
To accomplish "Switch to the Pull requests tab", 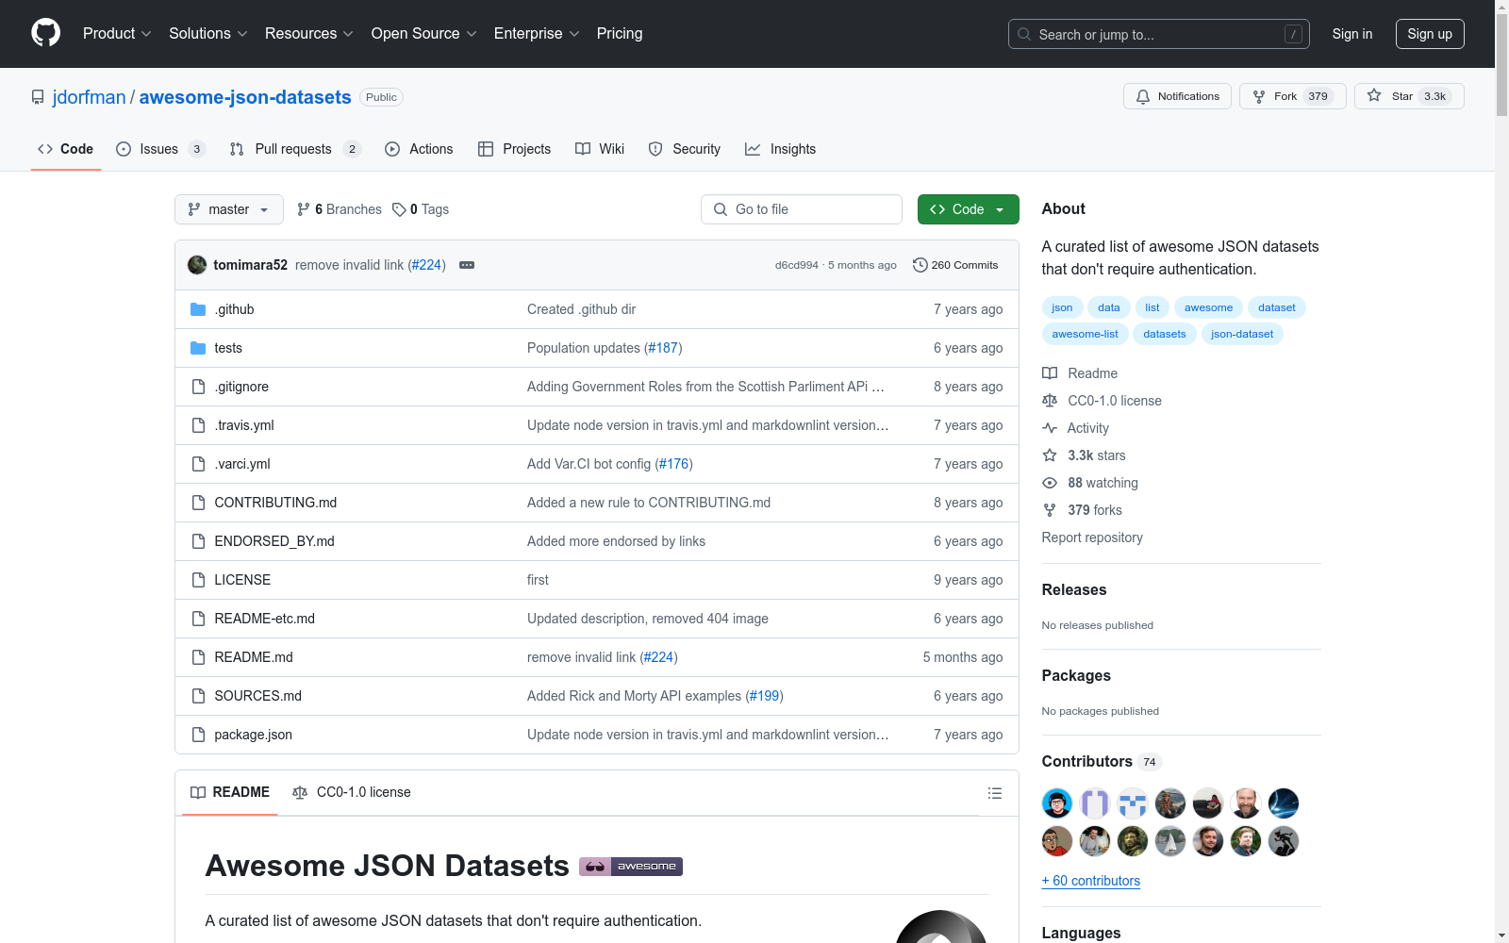I will [x=295, y=149].
